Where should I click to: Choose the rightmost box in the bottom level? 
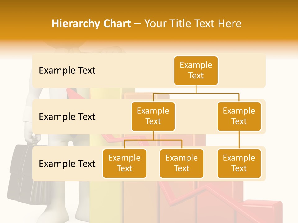click(x=239, y=164)
